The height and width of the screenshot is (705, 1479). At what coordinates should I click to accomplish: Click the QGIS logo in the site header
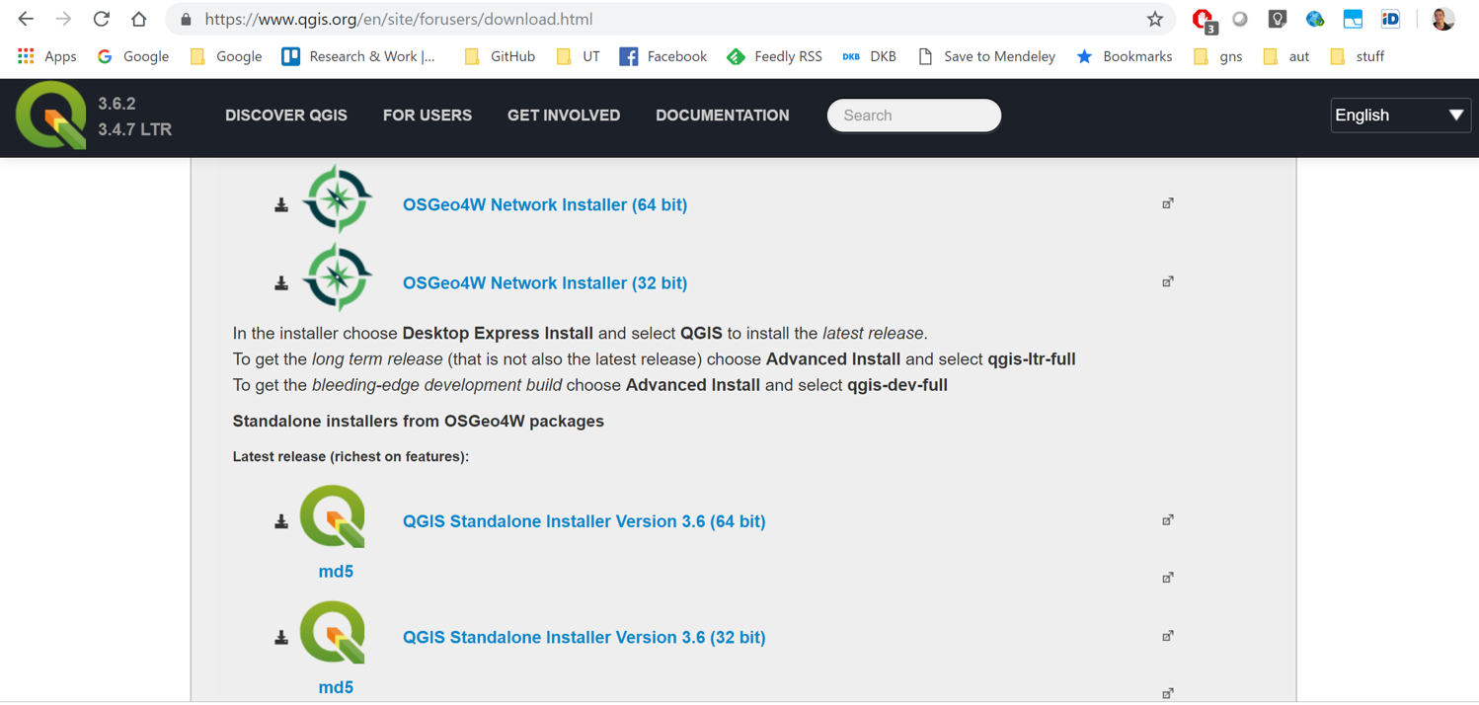tap(49, 116)
